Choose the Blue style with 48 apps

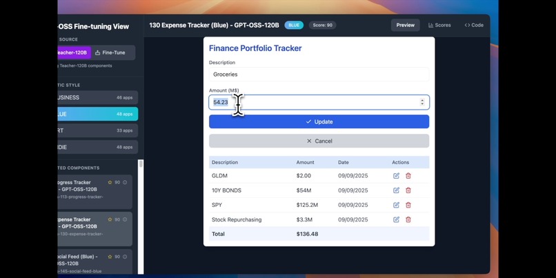pos(97,115)
